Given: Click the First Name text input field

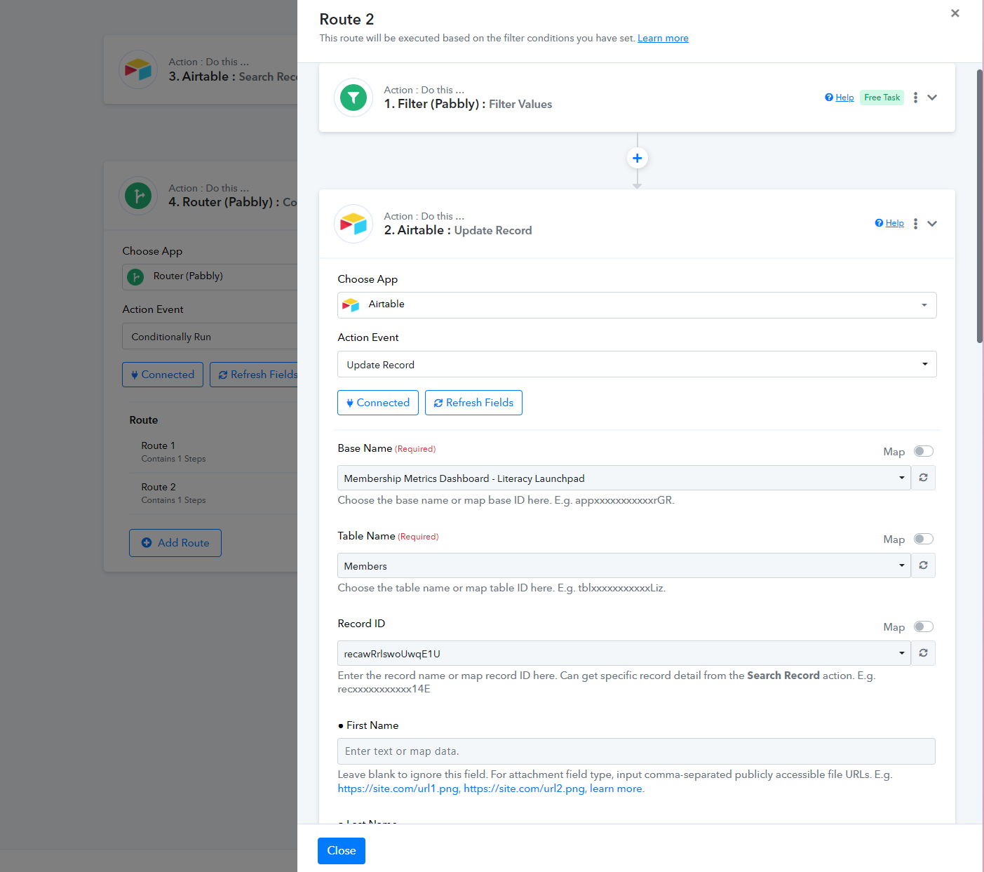Looking at the screenshot, I should point(636,751).
